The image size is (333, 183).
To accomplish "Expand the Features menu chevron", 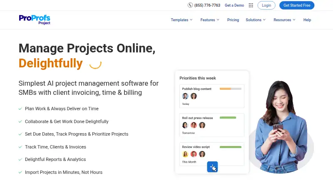I will pyautogui.click(x=218, y=20).
